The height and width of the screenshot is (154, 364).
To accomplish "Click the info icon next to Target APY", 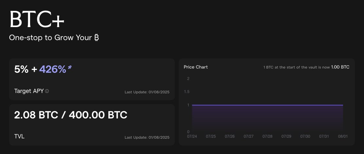I will click(x=47, y=91).
